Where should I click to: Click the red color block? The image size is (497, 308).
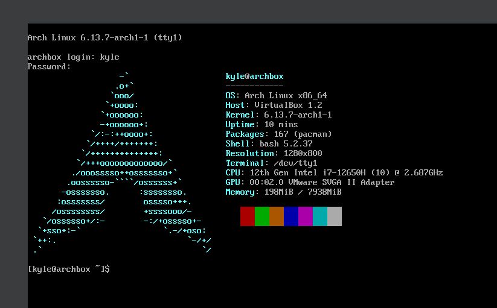248,216
